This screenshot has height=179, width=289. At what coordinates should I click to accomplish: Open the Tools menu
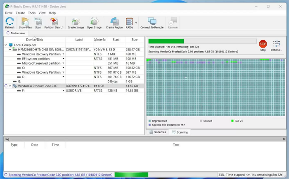[32, 13]
